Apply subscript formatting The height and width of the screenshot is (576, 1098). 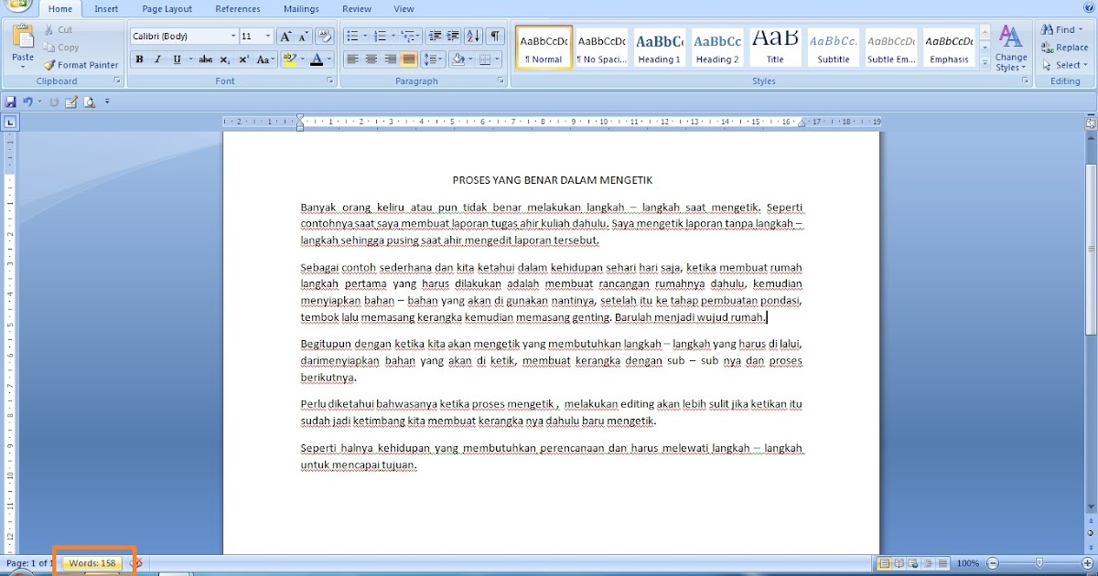[x=225, y=59]
